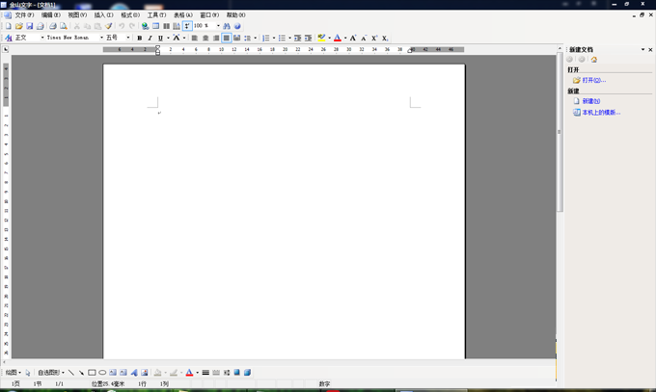Toggle center text alignment
Screen dimensions: 656x392
[x=205, y=38]
